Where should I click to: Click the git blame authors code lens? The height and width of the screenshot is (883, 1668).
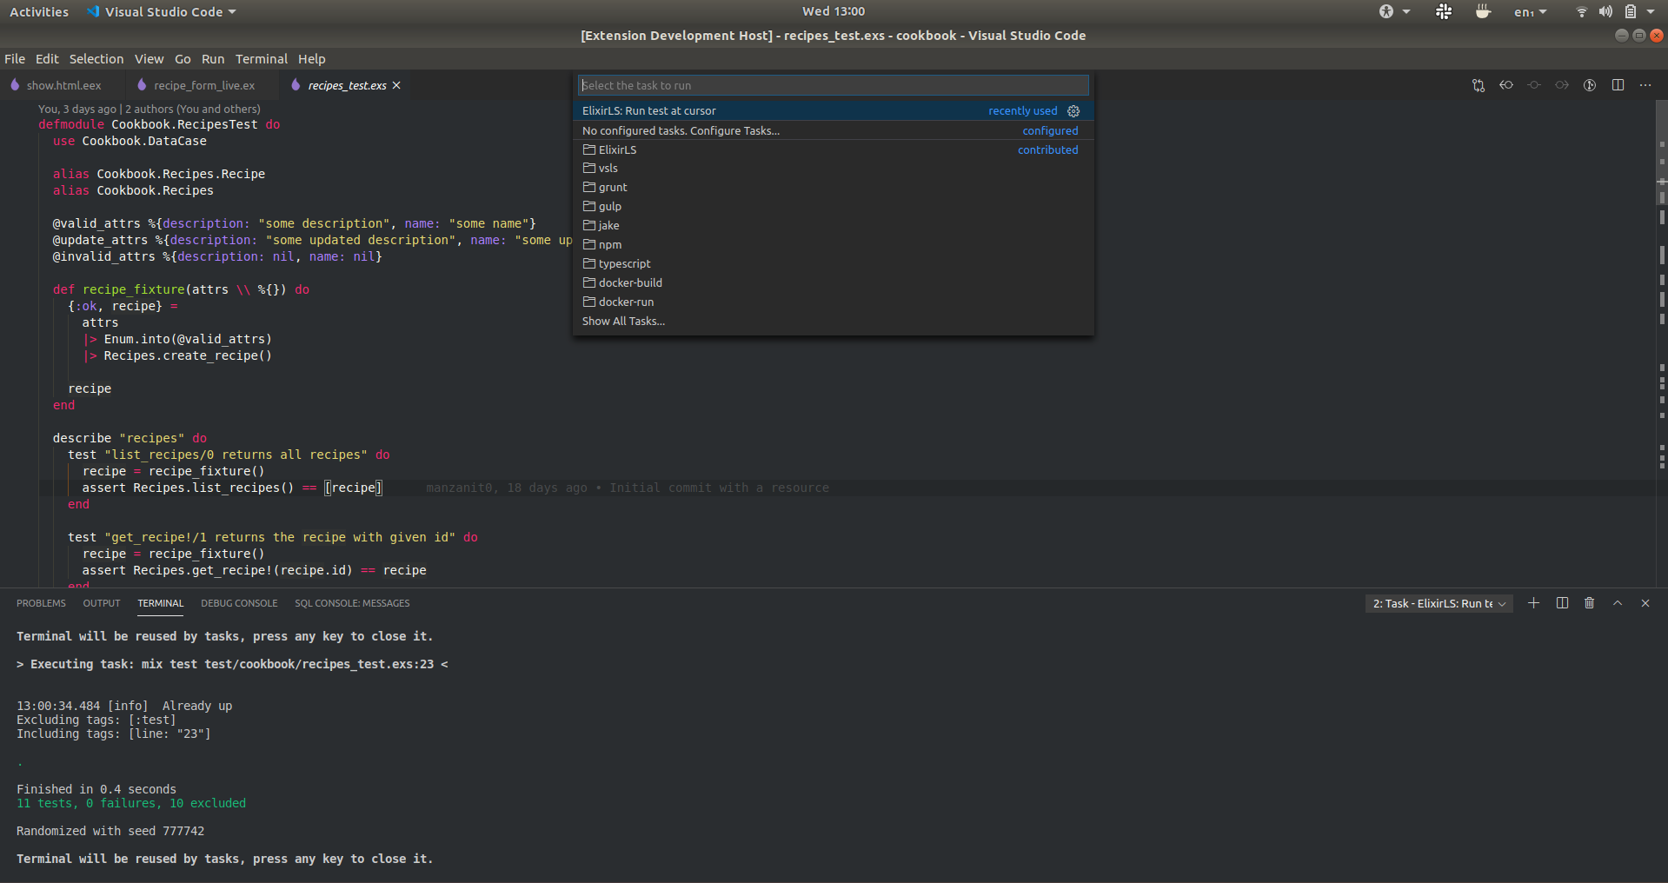tap(149, 110)
